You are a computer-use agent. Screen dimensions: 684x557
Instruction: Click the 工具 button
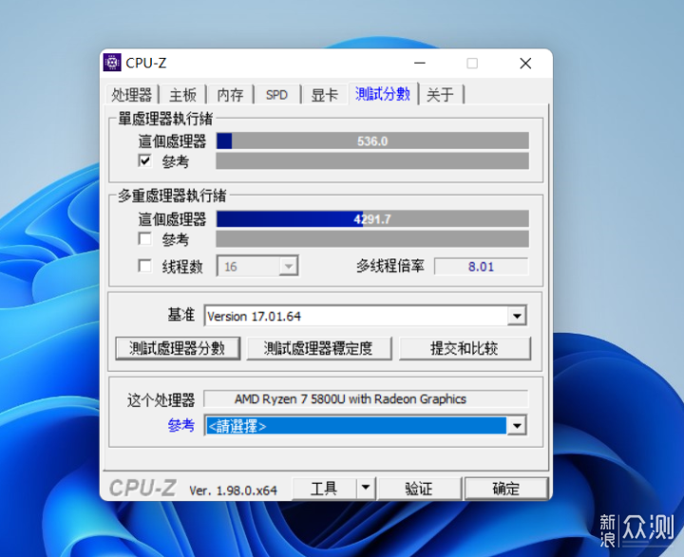[x=324, y=488]
